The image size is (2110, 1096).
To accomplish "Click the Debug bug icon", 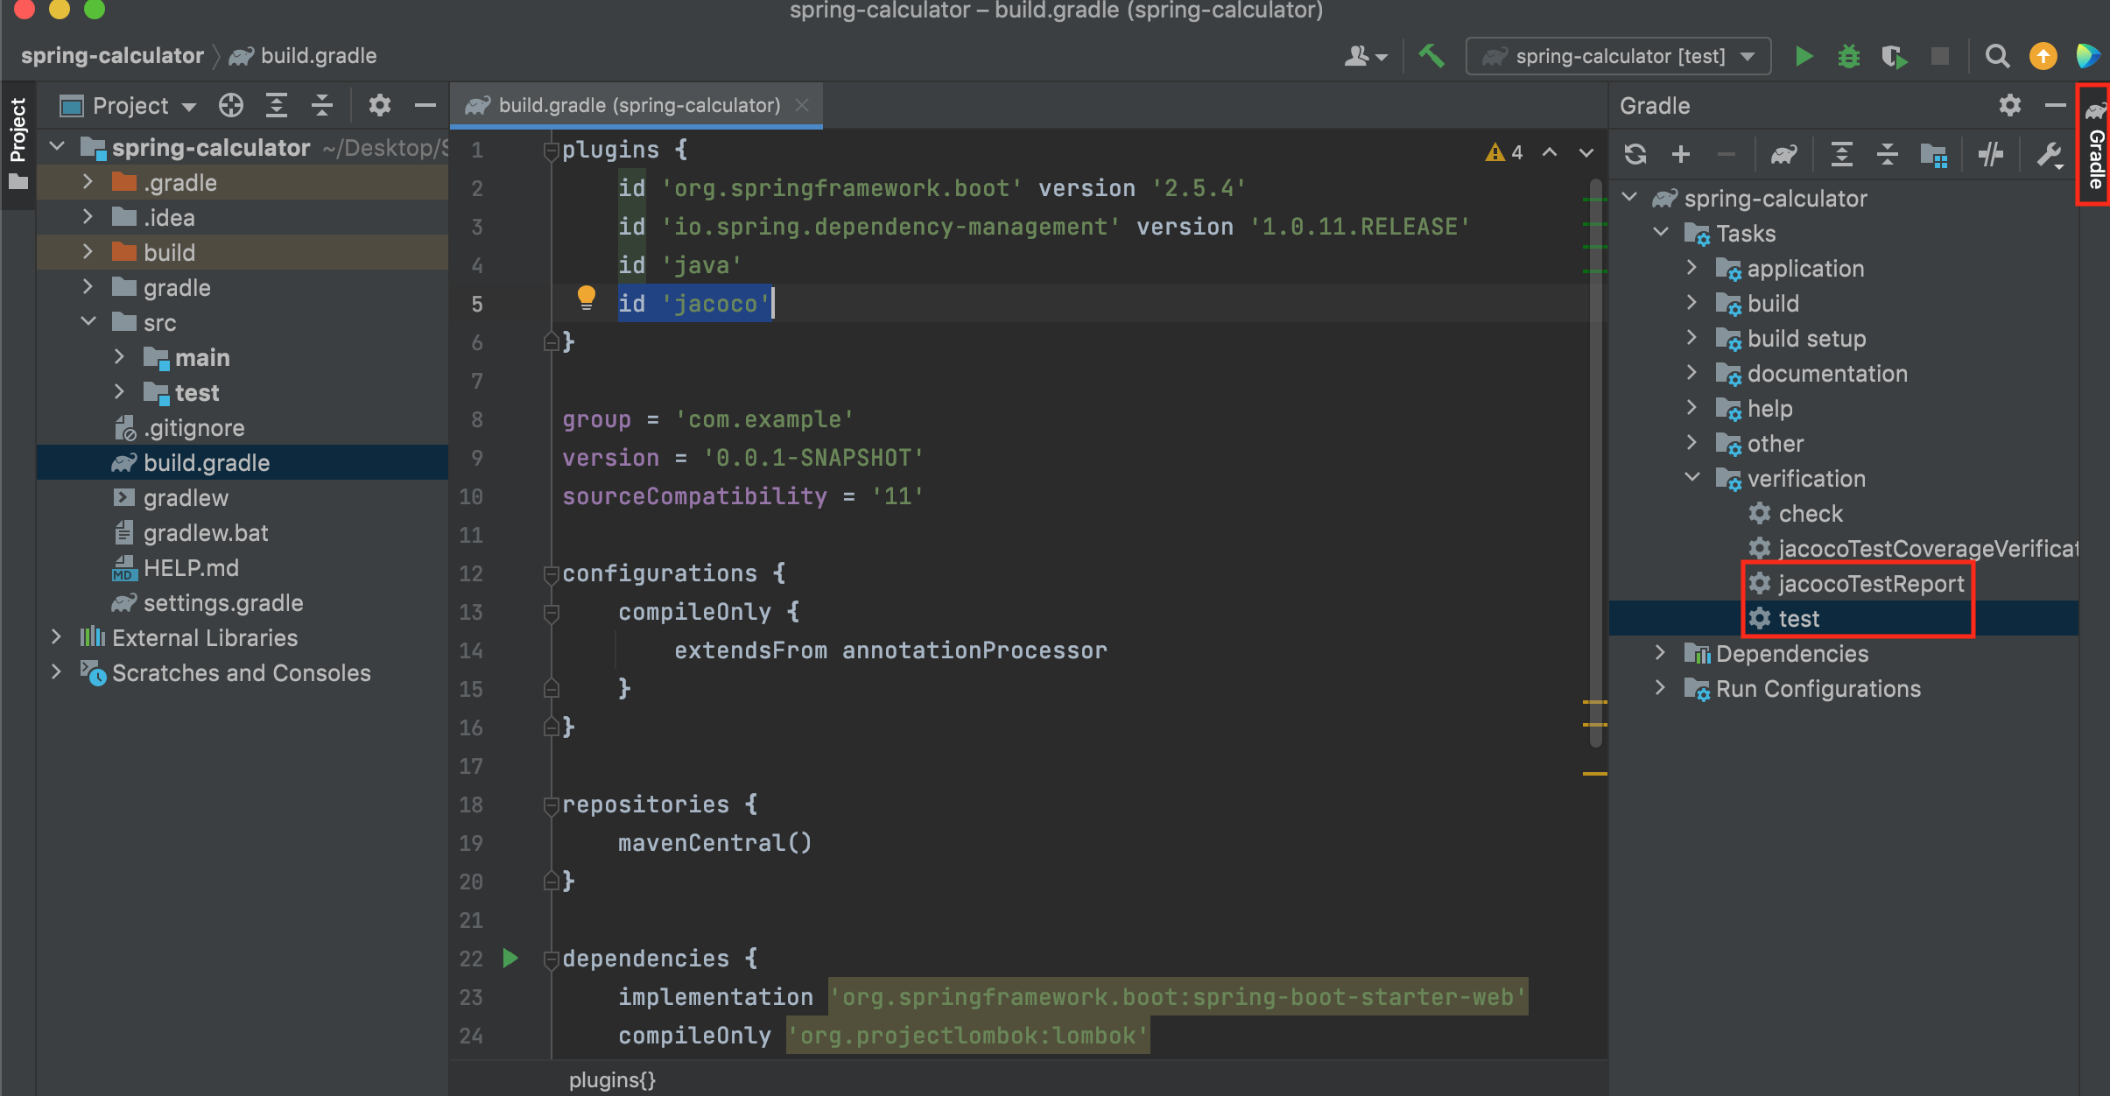I will point(1848,57).
